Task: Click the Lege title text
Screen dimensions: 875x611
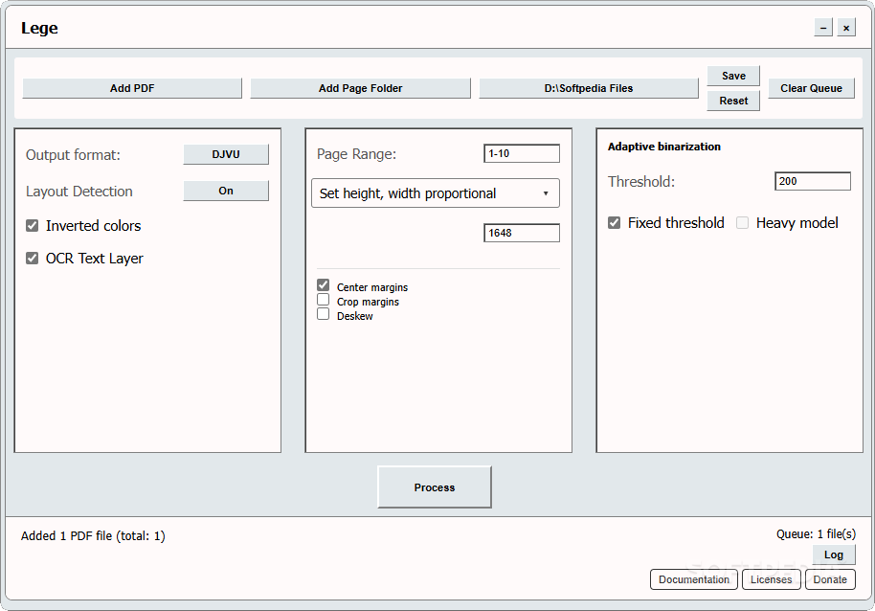Action: pyautogui.click(x=39, y=28)
